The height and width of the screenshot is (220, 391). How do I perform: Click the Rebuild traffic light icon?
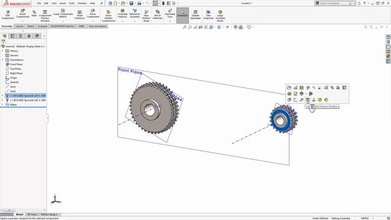pyautogui.click(x=163, y=3)
